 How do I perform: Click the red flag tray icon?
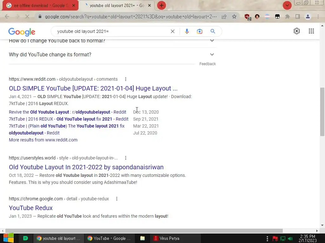click(275, 239)
